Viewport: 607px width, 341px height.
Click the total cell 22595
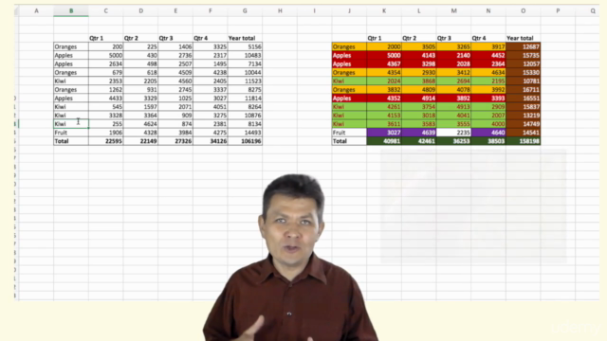click(x=105, y=141)
